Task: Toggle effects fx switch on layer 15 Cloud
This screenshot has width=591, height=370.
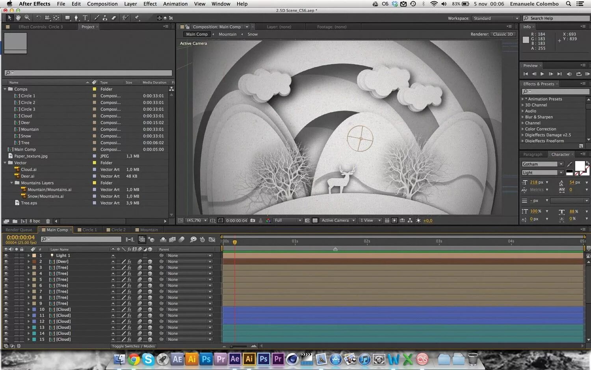Action: (x=129, y=339)
